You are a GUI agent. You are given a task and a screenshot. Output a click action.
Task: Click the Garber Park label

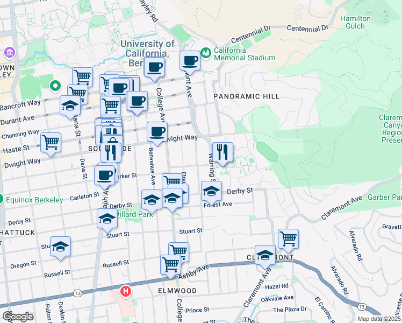coord(385,197)
